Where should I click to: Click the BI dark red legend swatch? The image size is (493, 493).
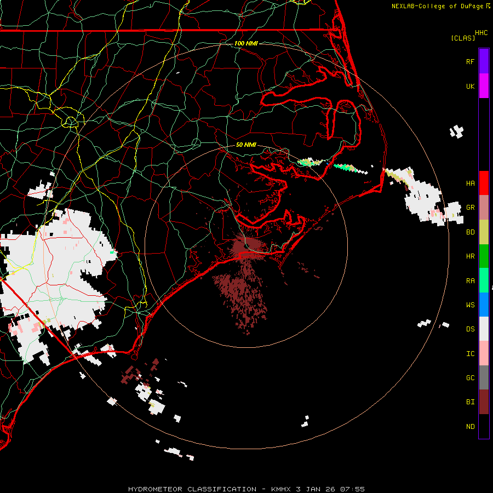484,402
